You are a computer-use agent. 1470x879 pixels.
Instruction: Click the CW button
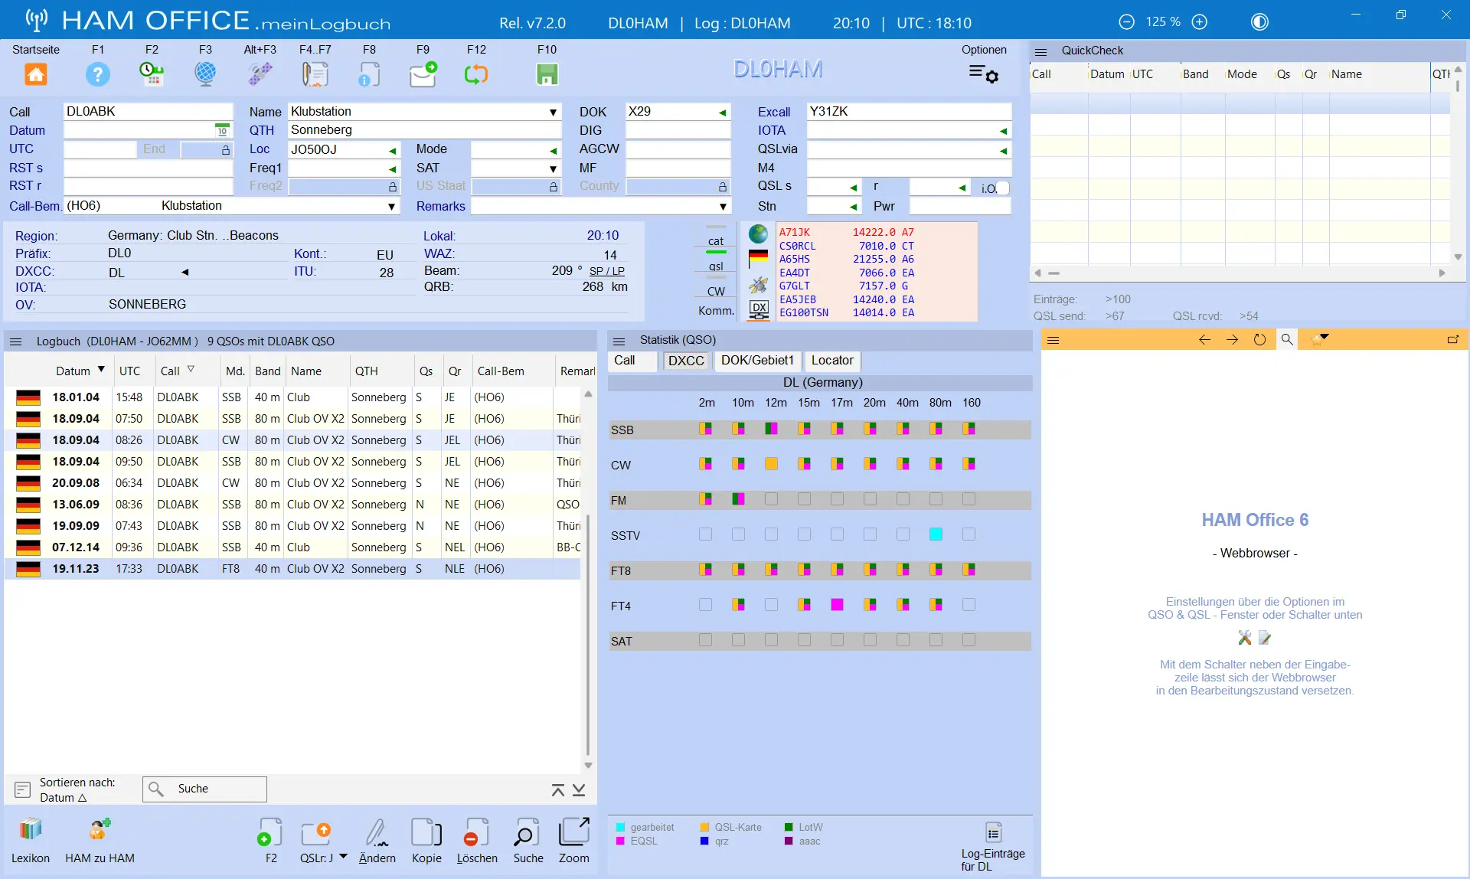pyautogui.click(x=716, y=292)
